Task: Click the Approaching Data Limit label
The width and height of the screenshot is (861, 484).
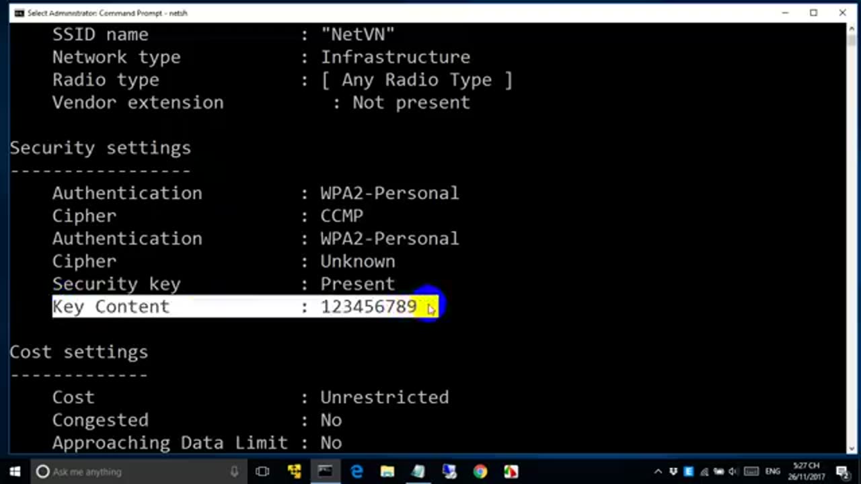Action: pyautogui.click(x=170, y=443)
